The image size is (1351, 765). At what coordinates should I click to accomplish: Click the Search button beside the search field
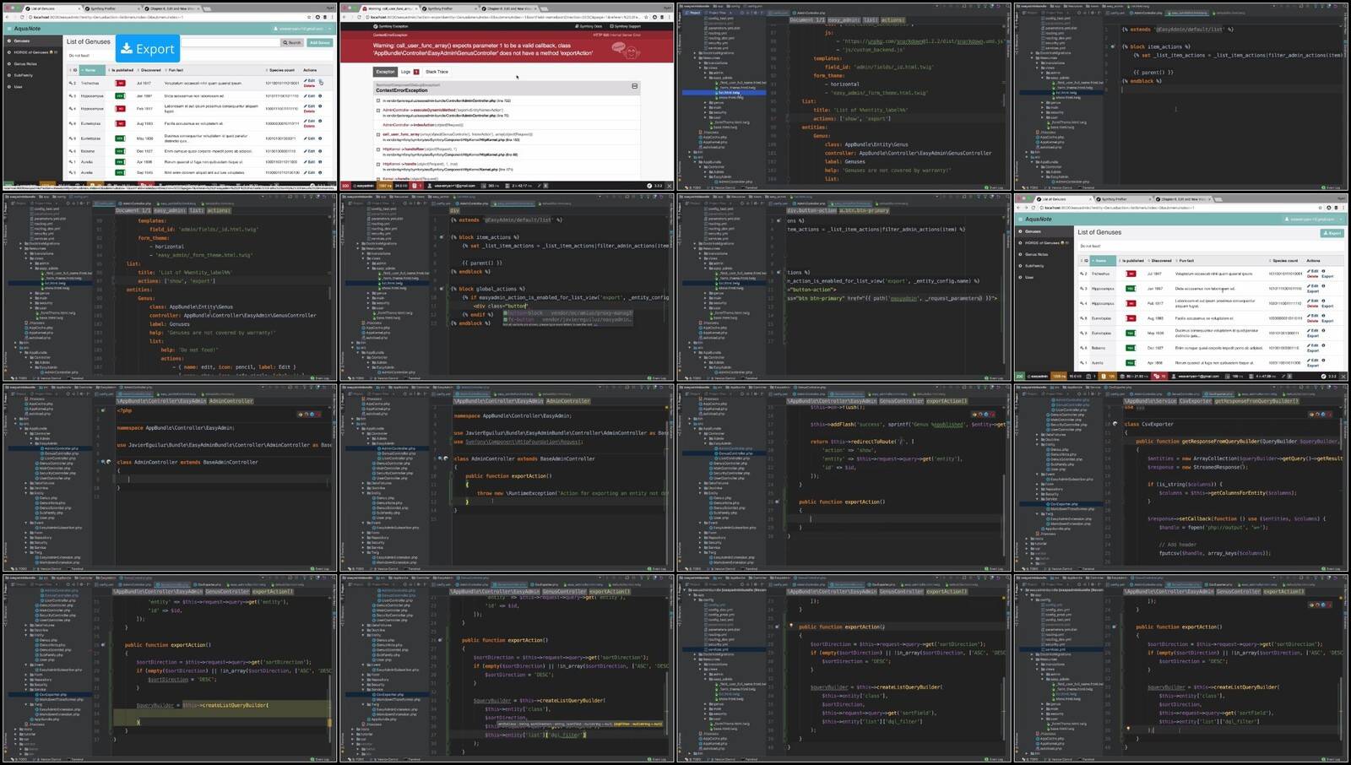click(x=292, y=42)
